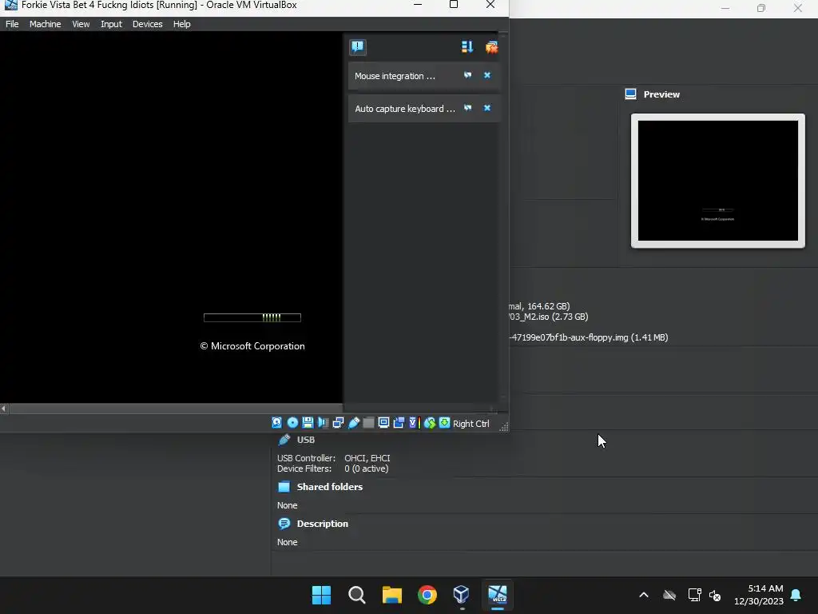Click the Shared folders blue folder icon
This screenshot has height=614, width=818.
pos(284,487)
